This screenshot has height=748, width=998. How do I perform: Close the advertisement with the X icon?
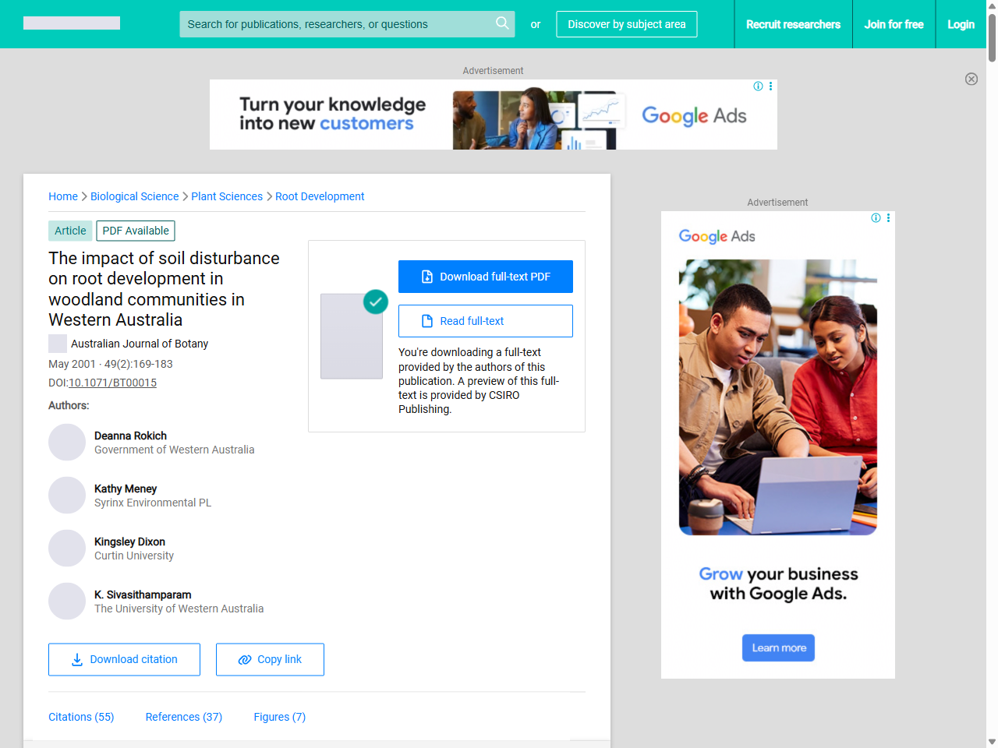tap(971, 79)
